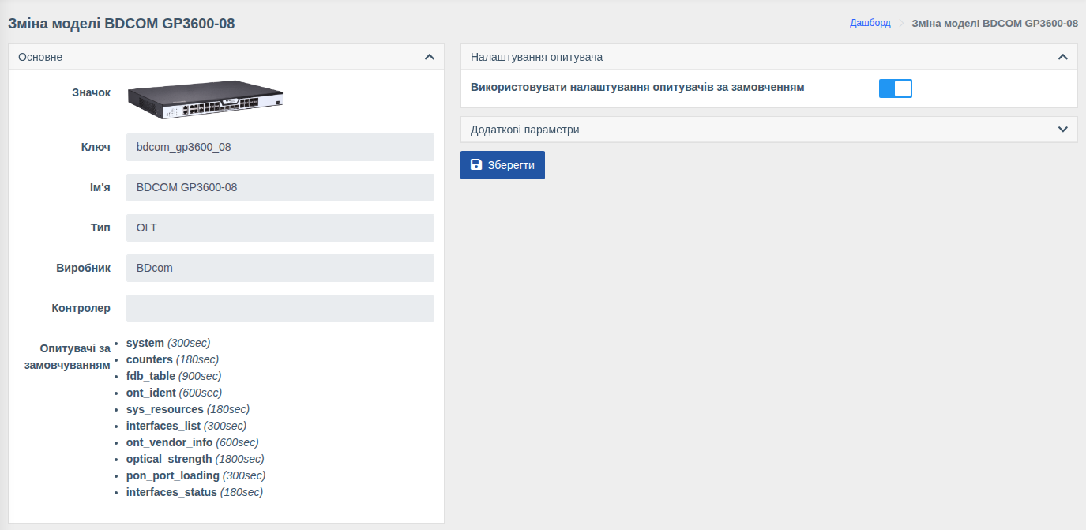Viewport: 1086px width, 530px height.
Task: Select the pon_port_loading (300sec) entry
Action: [x=196, y=475]
